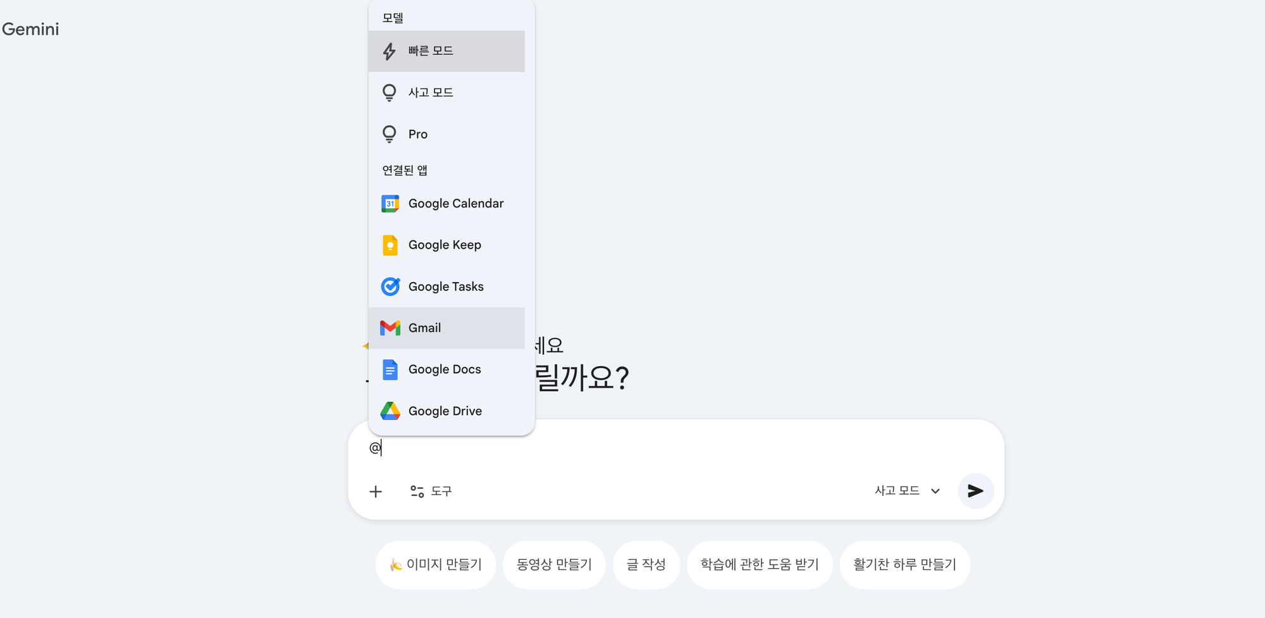
Task: Click the blue Google Tasks checkmark icon
Action: 390,287
